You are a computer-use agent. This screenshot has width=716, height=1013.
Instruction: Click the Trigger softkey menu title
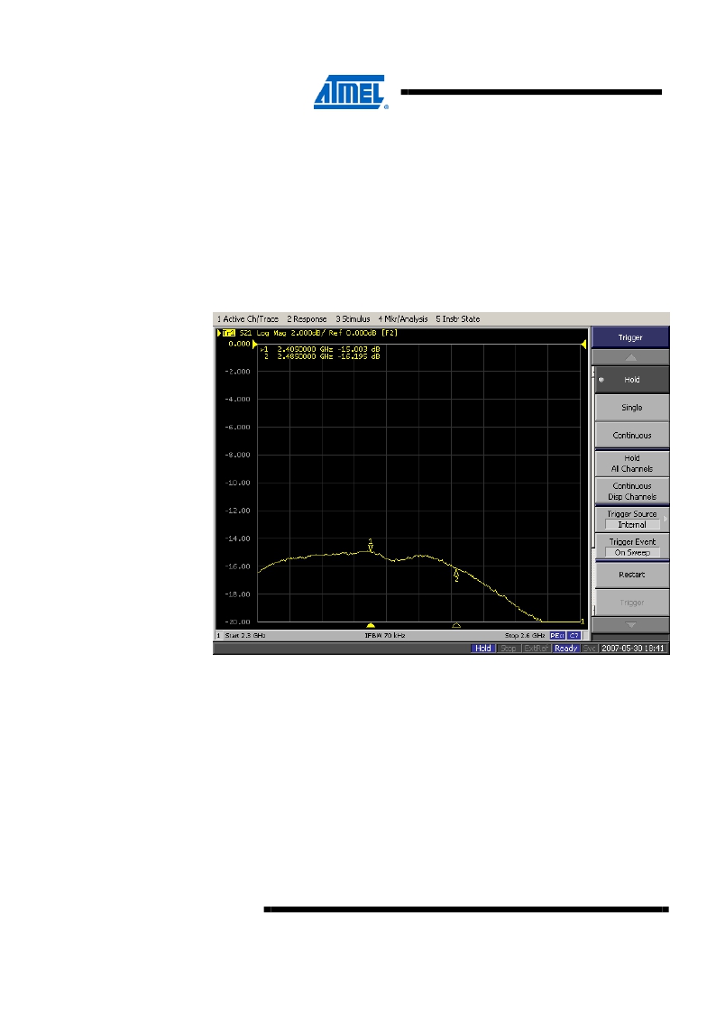pos(630,337)
